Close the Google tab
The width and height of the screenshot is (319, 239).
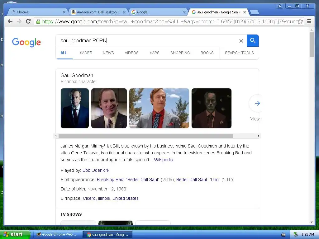click(x=184, y=12)
